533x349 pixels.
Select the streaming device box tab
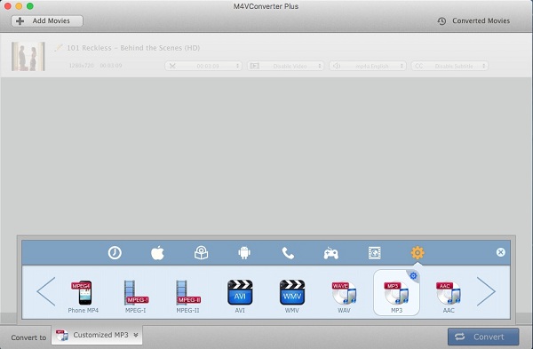(x=201, y=253)
